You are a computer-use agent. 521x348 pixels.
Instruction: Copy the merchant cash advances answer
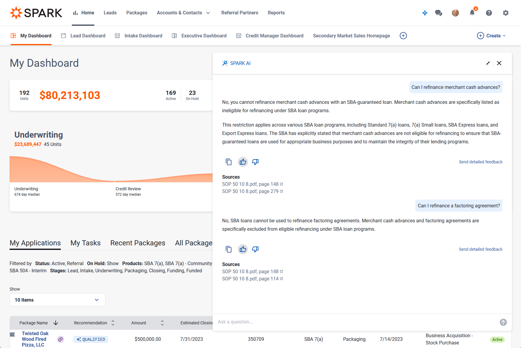228,162
